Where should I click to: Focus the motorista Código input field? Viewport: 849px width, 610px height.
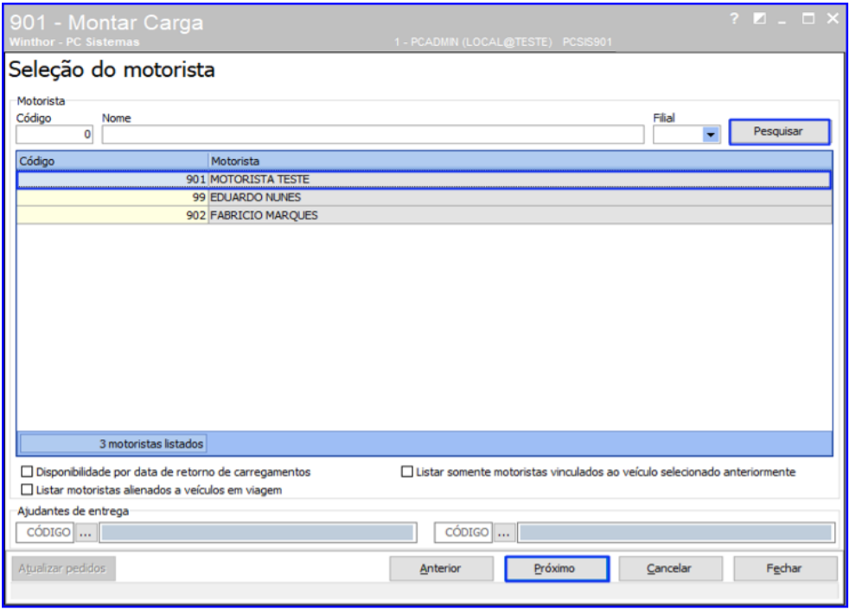[x=54, y=134]
